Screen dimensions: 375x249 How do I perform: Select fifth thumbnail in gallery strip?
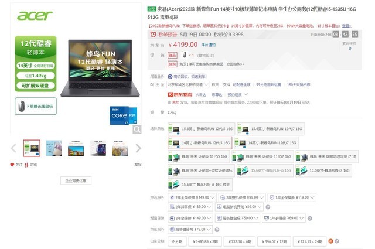120,148
